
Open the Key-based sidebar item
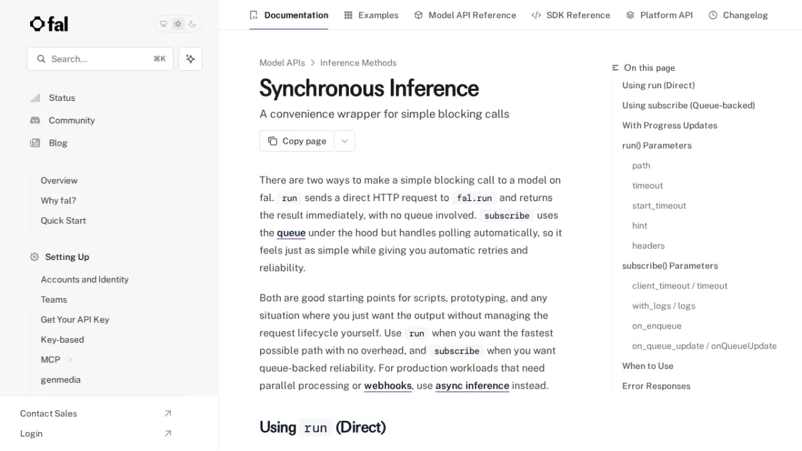[62, 339]
